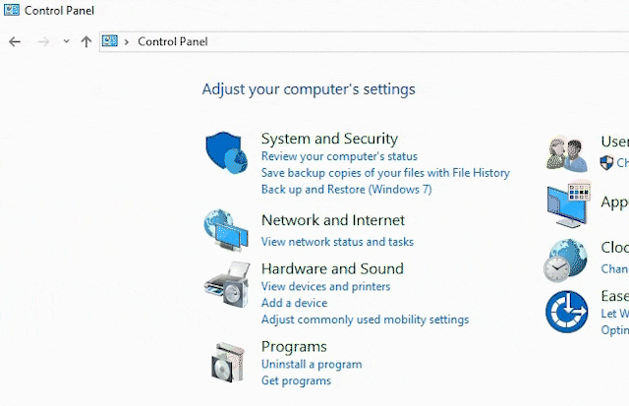
Task: Expand the recent locations dropdown arrow
Action: coord(66,41)
